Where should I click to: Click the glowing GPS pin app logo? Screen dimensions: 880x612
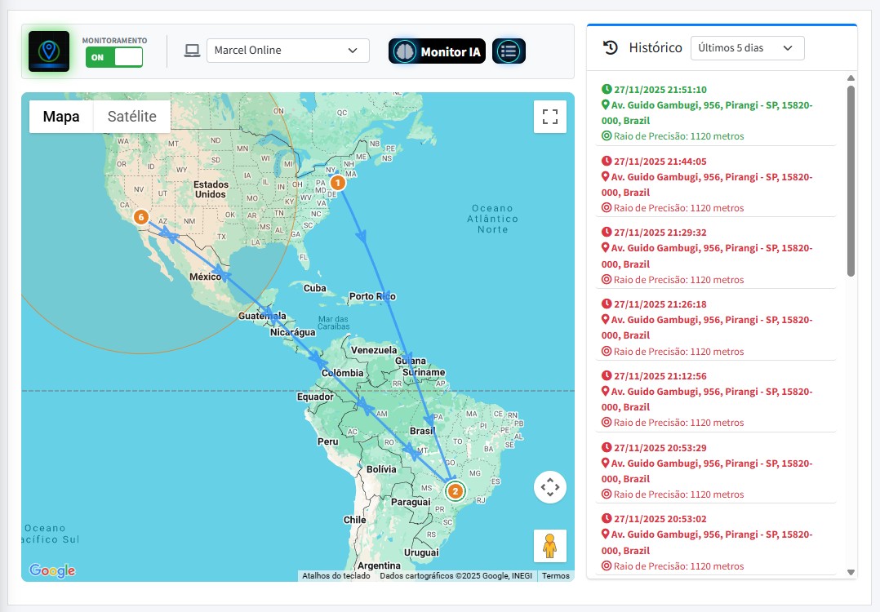coord(48,50)
